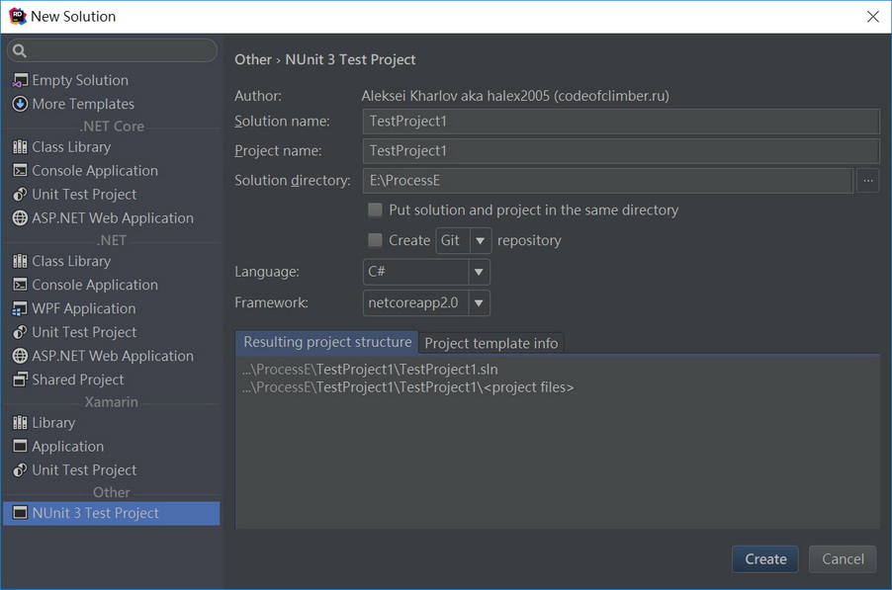
Task: Click the Empty Solution template icon
Action: click(20, 80)
